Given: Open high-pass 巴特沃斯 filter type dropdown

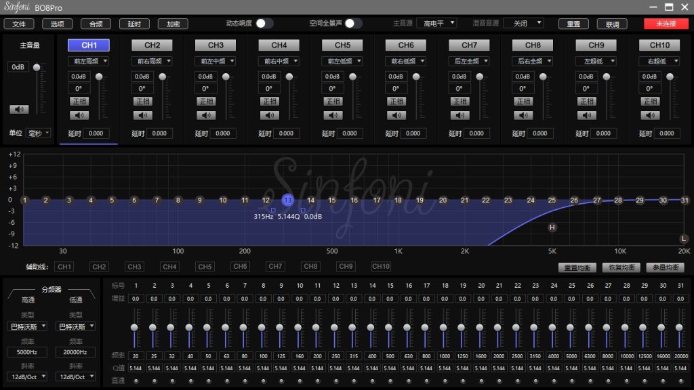Looking at the screenshot, I should tap(27, 326).
